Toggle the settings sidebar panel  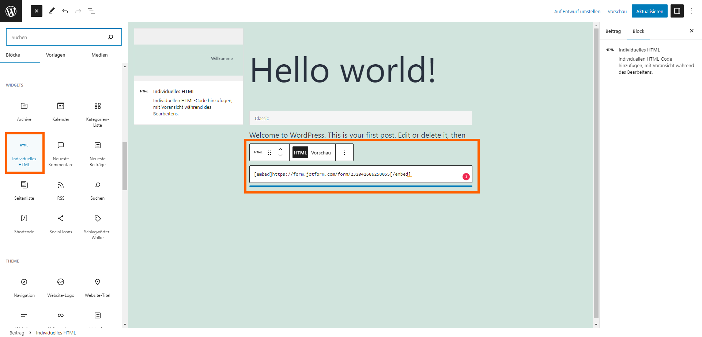[x=677, y=11]
